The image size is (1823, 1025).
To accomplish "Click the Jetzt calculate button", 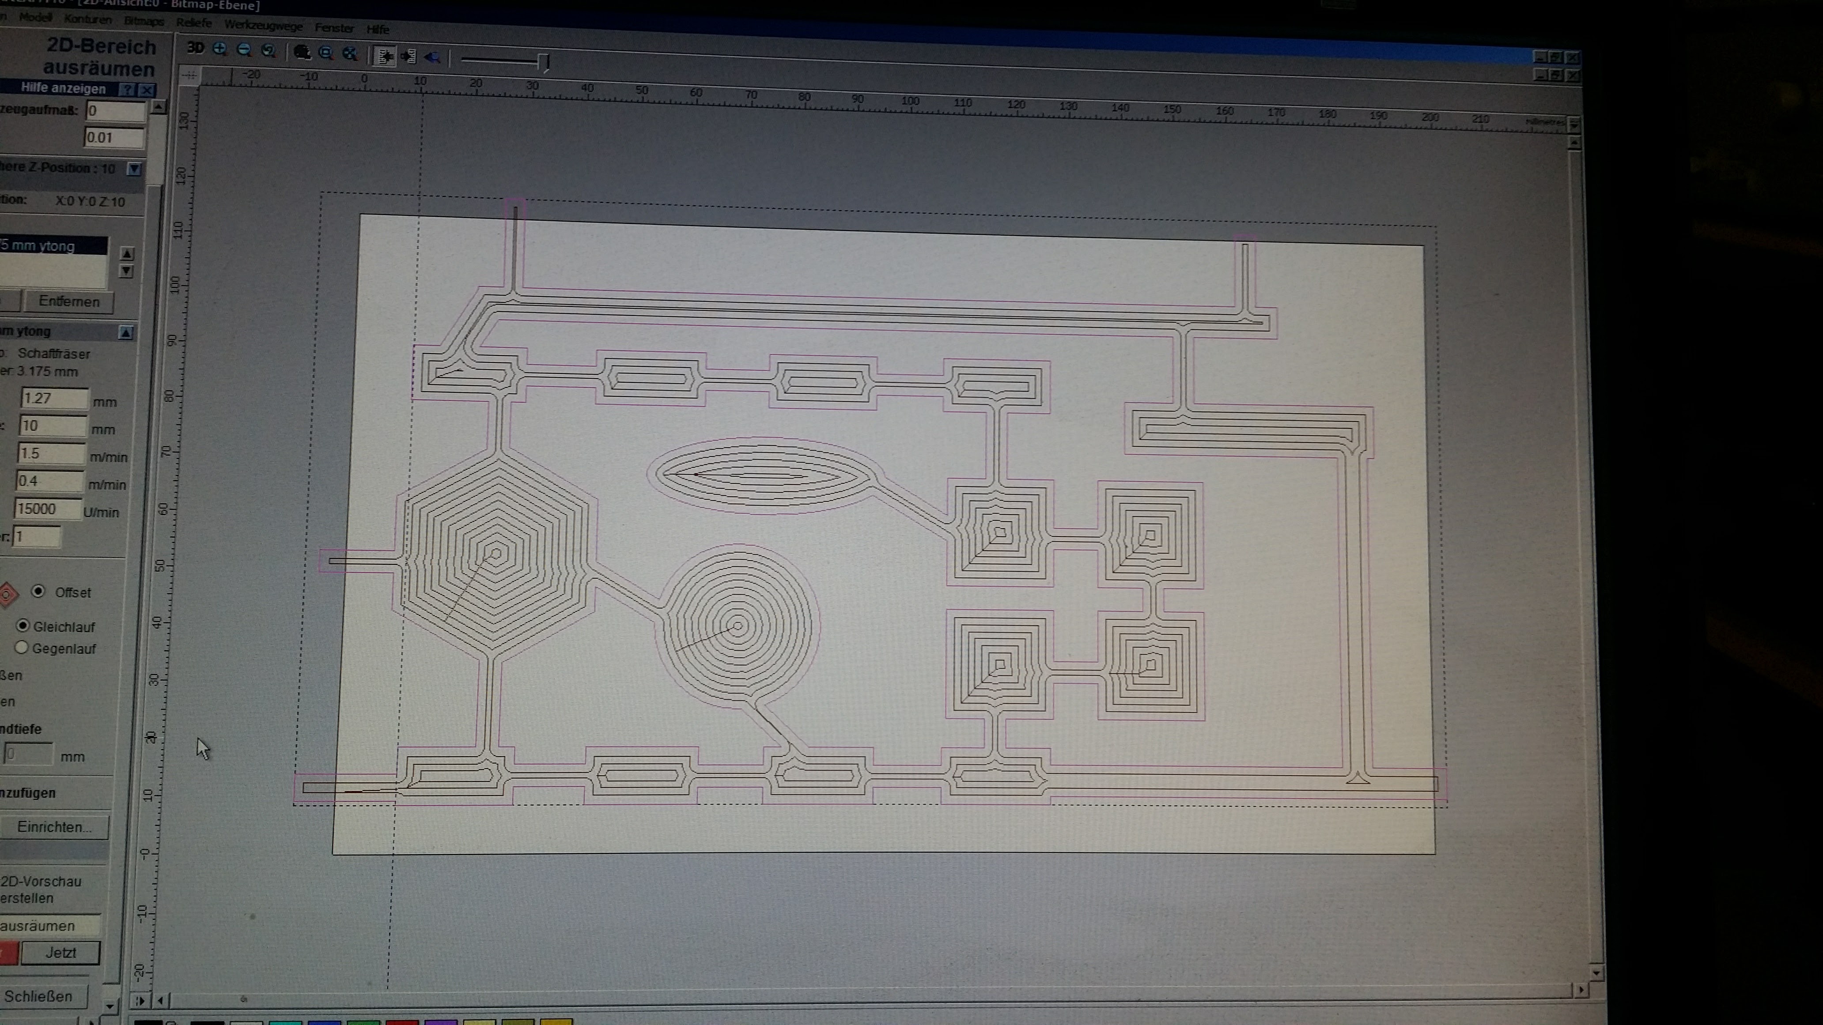I will pos(61,952).
